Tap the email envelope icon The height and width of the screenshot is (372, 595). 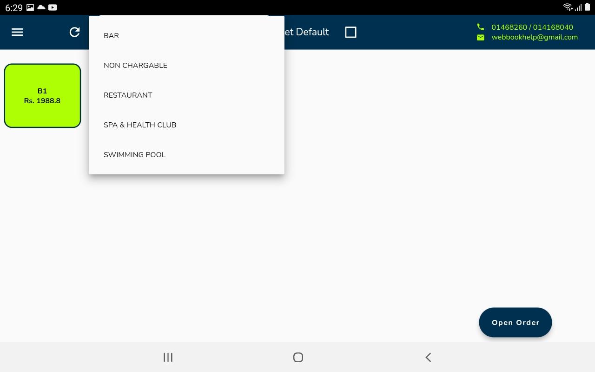pos(481,37)
